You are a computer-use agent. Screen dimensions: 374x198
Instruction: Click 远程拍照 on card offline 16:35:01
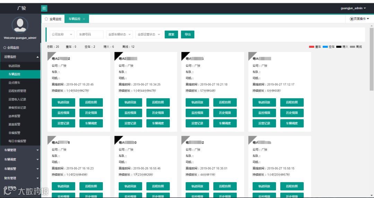pyautogui.click(x=225, y=186)
